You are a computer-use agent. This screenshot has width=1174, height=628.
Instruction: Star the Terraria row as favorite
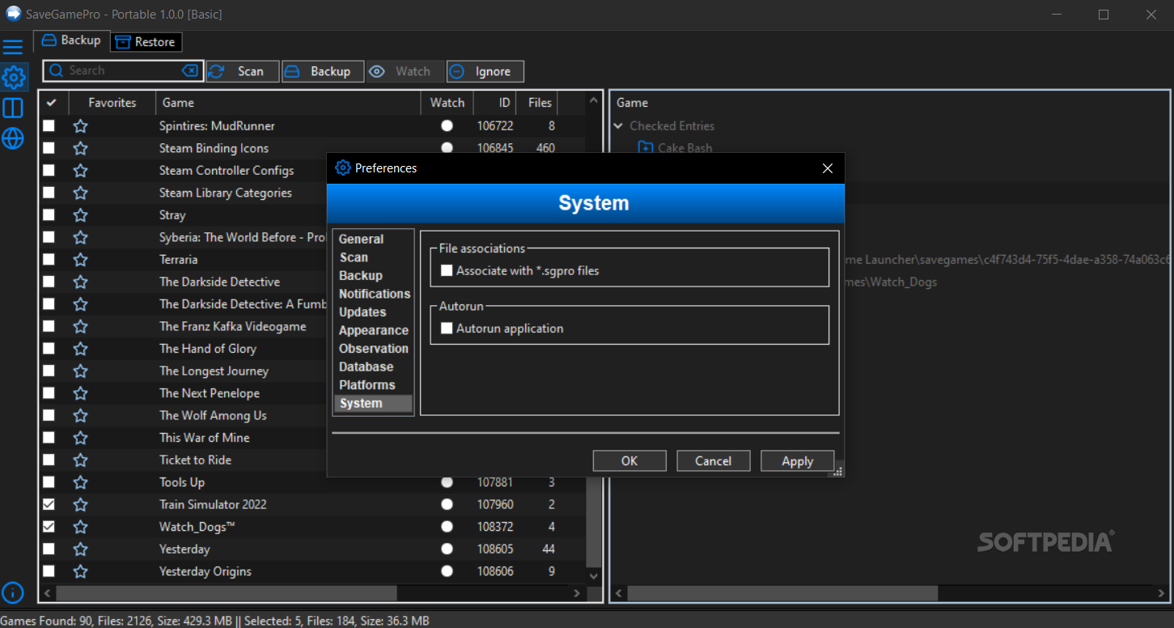click(80, 260)
